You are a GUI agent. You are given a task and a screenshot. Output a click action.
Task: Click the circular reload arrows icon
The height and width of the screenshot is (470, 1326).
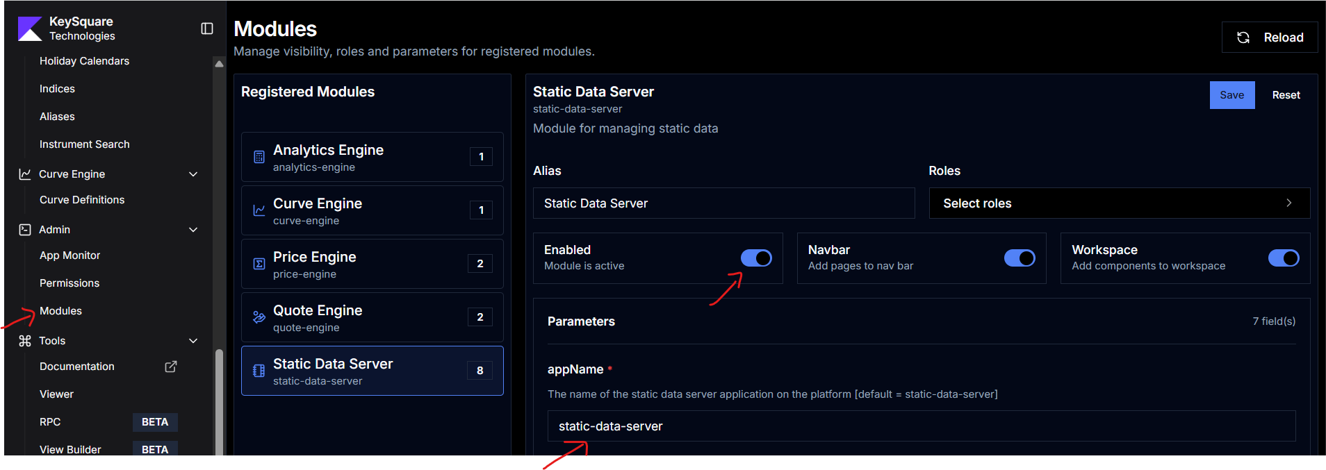coord(1243,37)
